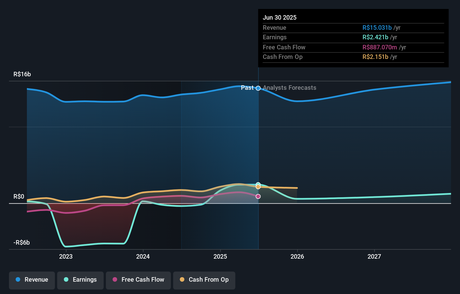This screenshot has height=294, width=460.
Task: Select the Analysts Forecasts label
Action: coord(289,88)
